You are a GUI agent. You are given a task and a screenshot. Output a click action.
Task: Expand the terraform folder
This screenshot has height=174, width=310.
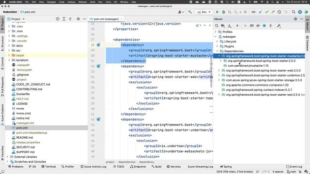[9, 60]
